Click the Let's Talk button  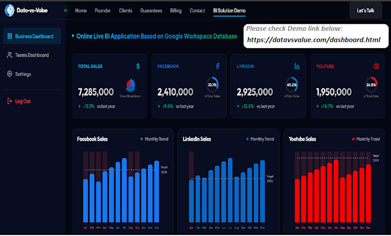pyautogui.click(x=365, y=10)
